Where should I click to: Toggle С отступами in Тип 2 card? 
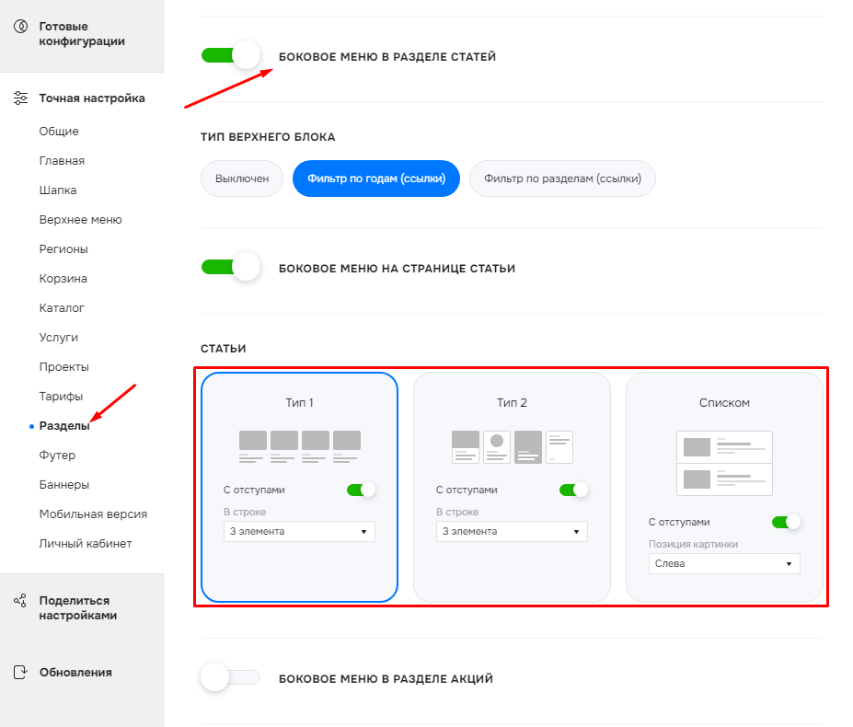pyautogui.click(x=573, y=490)
